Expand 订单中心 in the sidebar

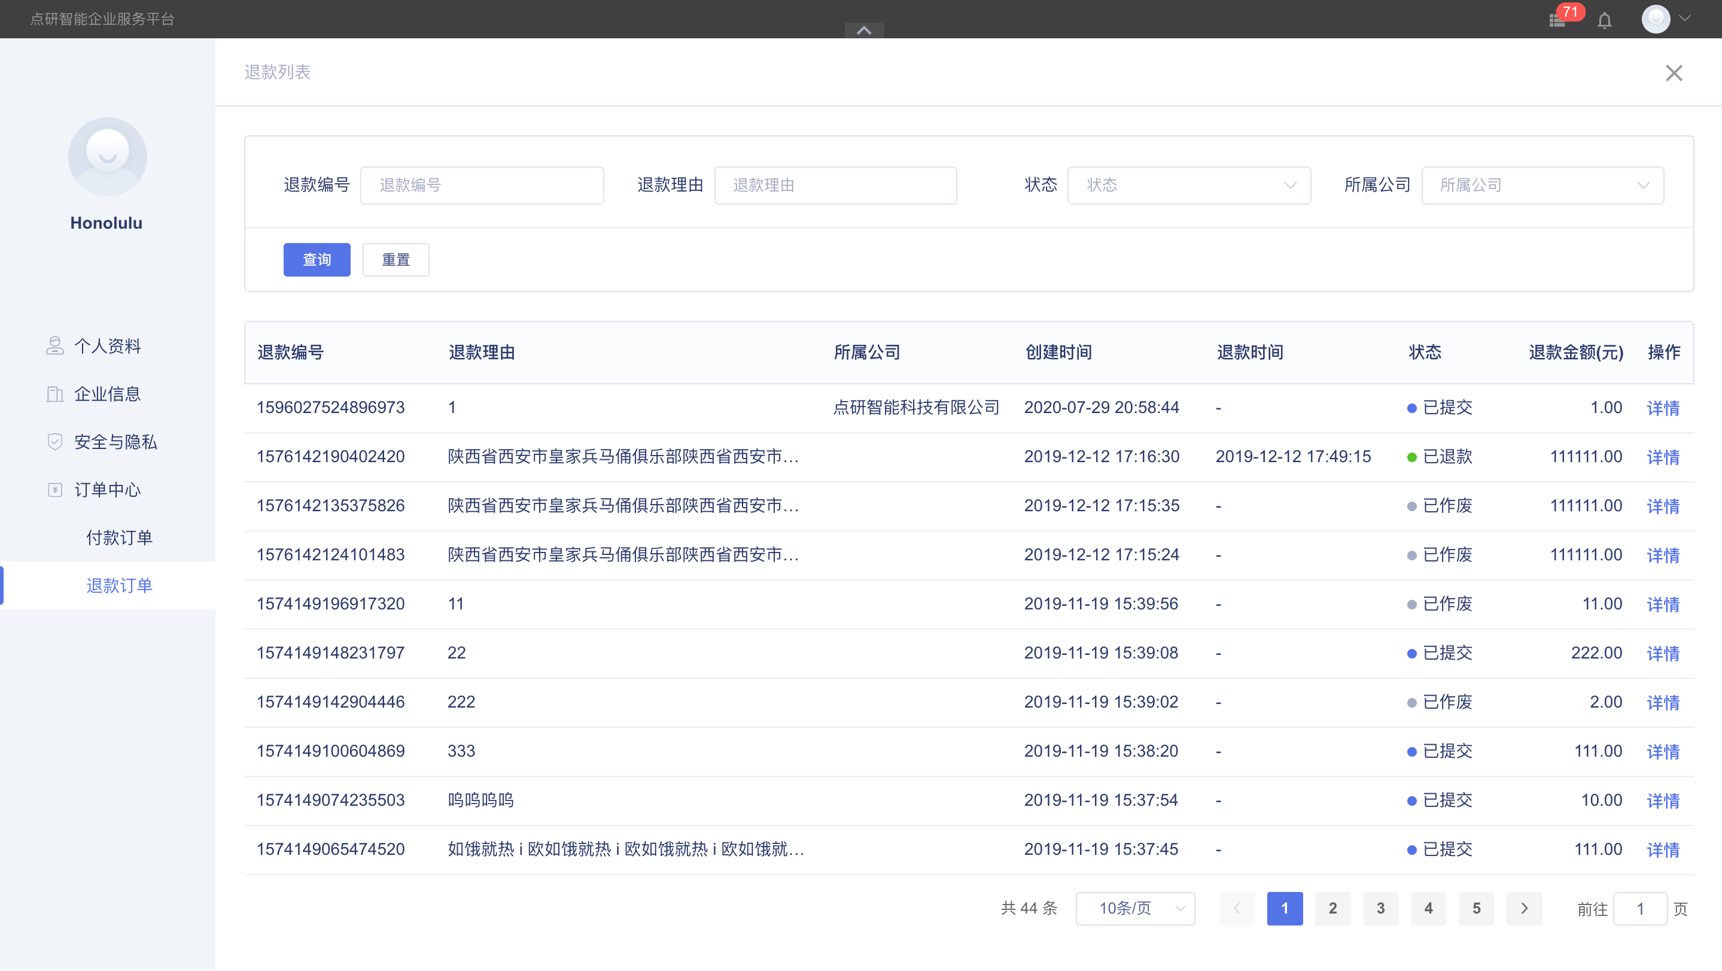(108, 490)
